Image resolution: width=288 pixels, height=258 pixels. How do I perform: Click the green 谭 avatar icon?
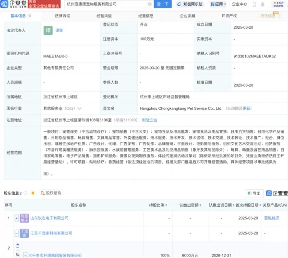click(48, 31)
